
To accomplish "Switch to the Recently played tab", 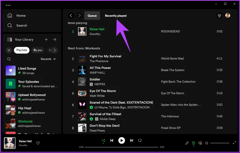I will click(x=116, y=16).
